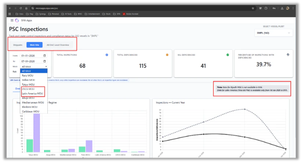Click the browser address bar URL
The width and height of the screenshot is (303, 163).
pyautogui.click(x=47, y=8)
